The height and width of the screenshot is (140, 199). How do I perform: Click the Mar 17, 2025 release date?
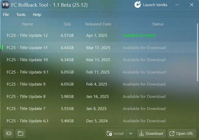coord(98,48)
